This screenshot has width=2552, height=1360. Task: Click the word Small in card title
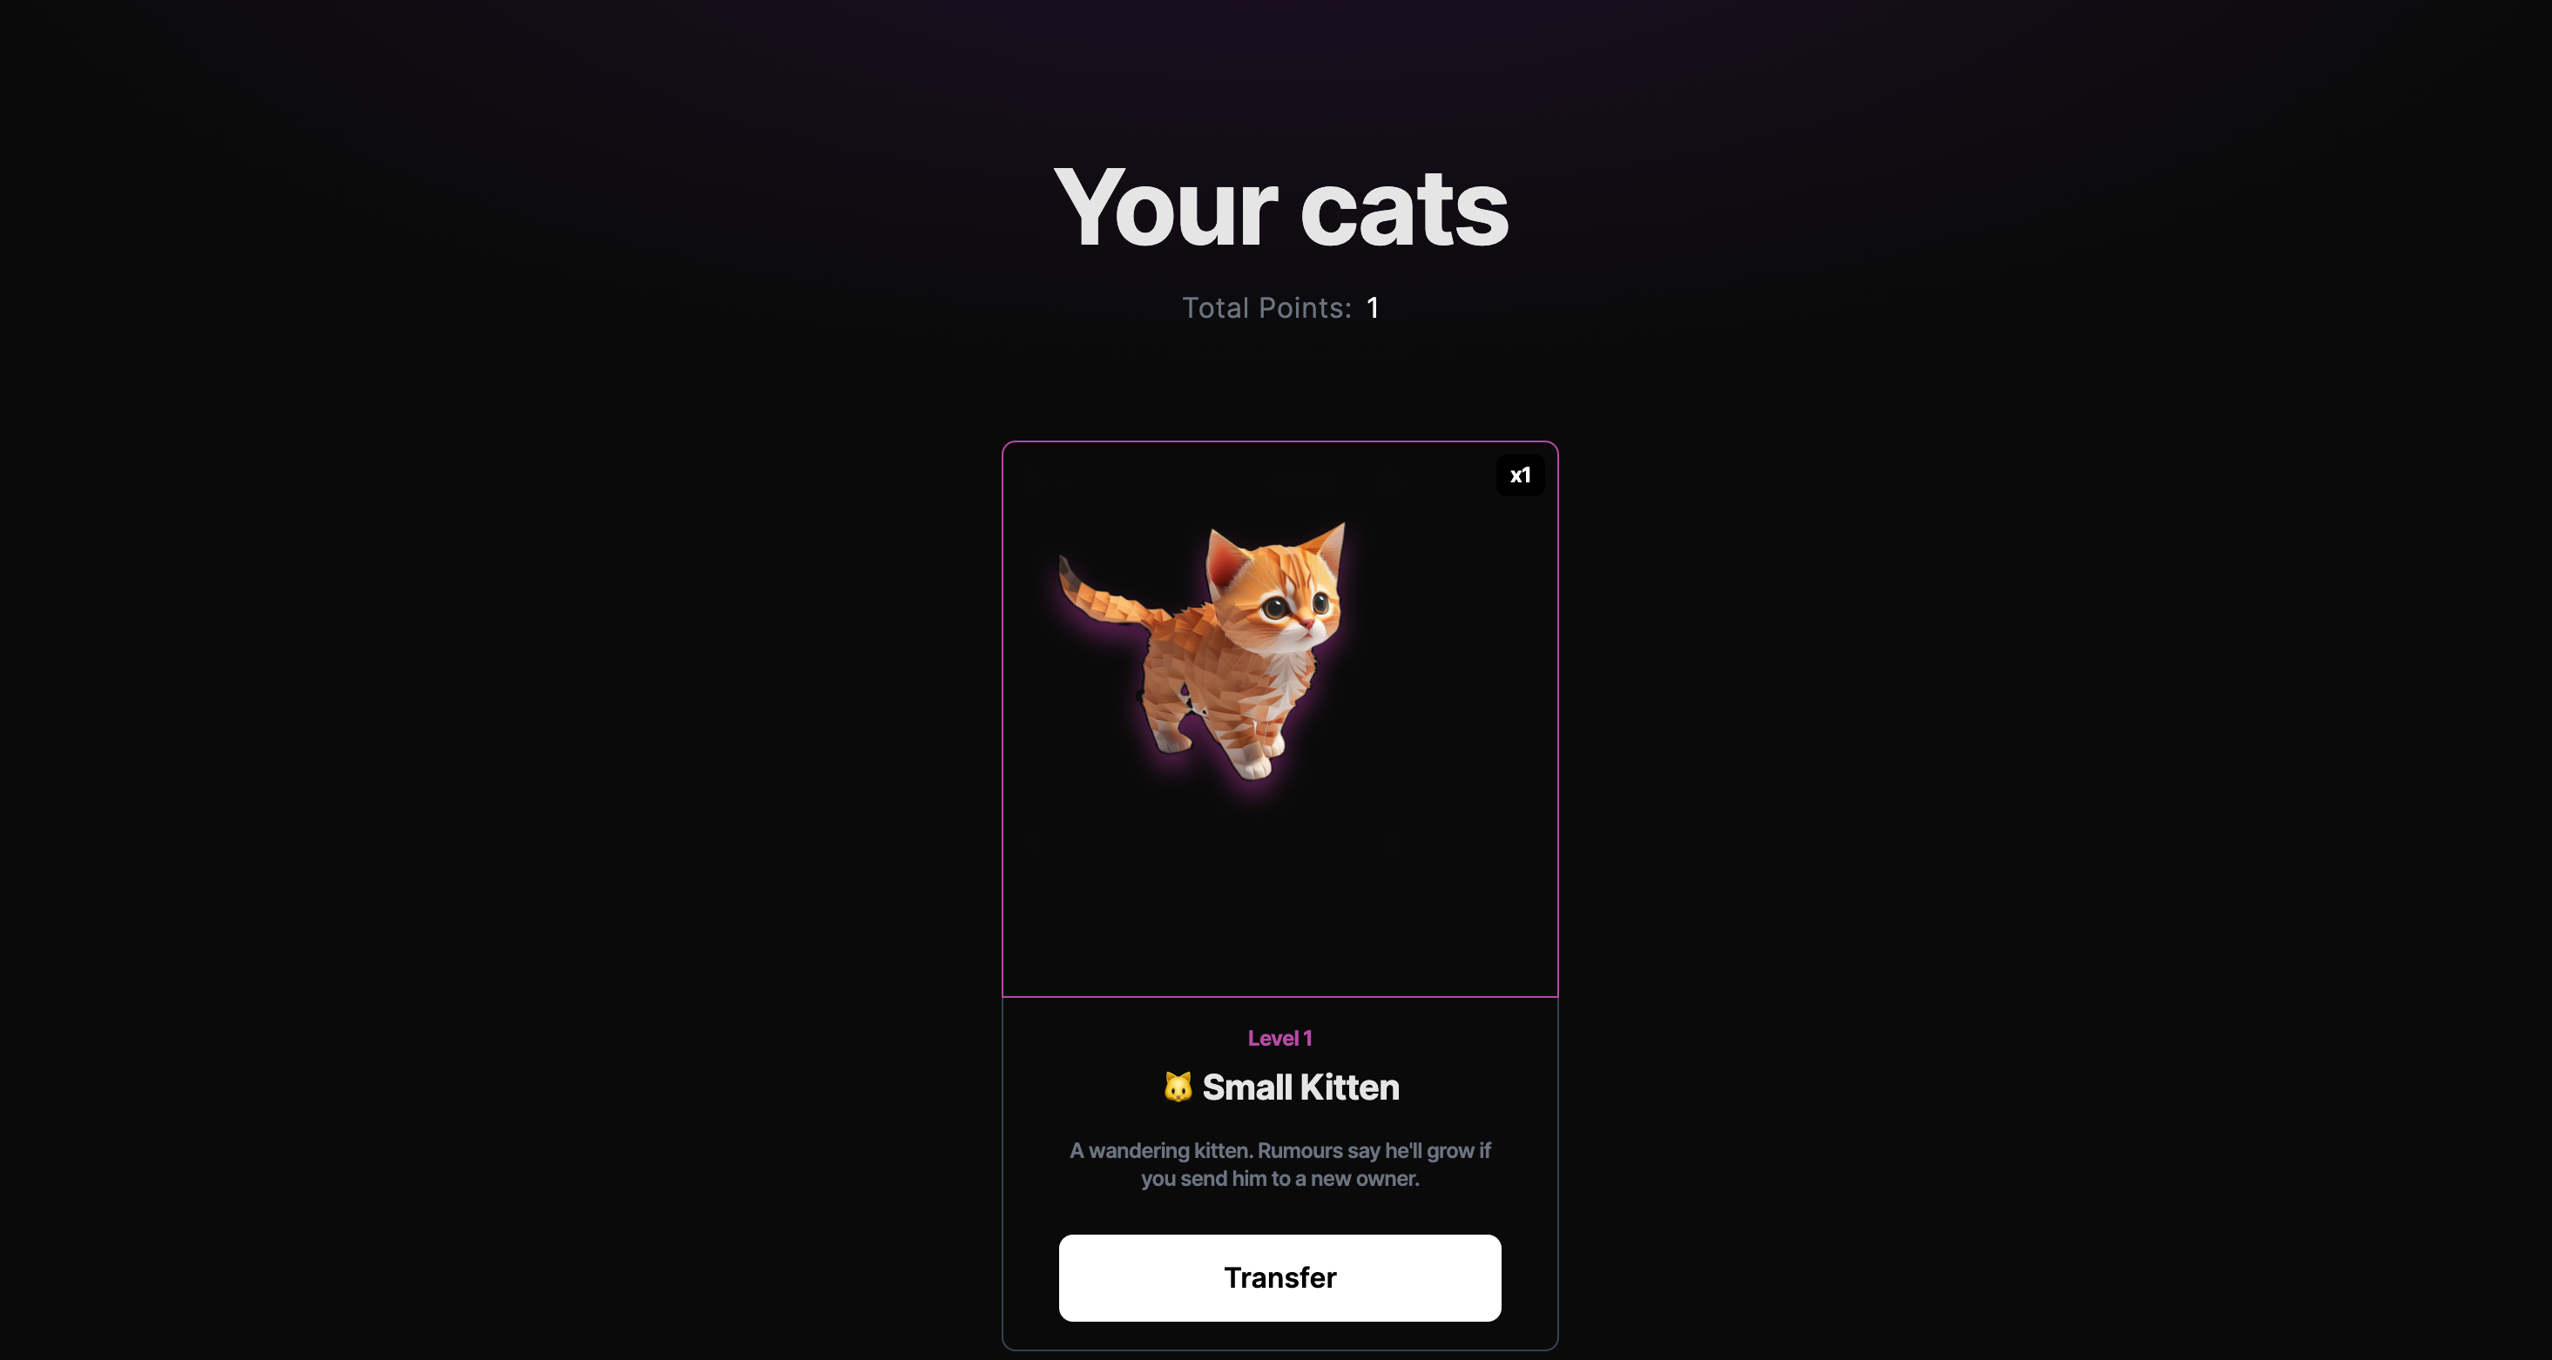(x=1246, y=1087)
